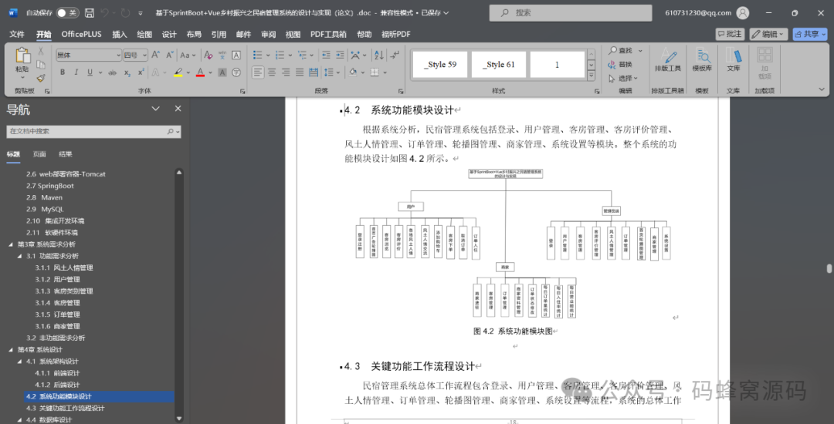Click the Sort A-Z icon

[378, 55]
